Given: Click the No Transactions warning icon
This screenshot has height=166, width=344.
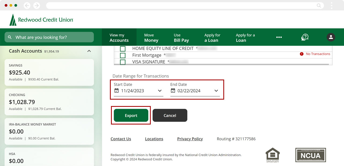Looking at the screenshot, I should pyautogui.click(x=302, y=54).
